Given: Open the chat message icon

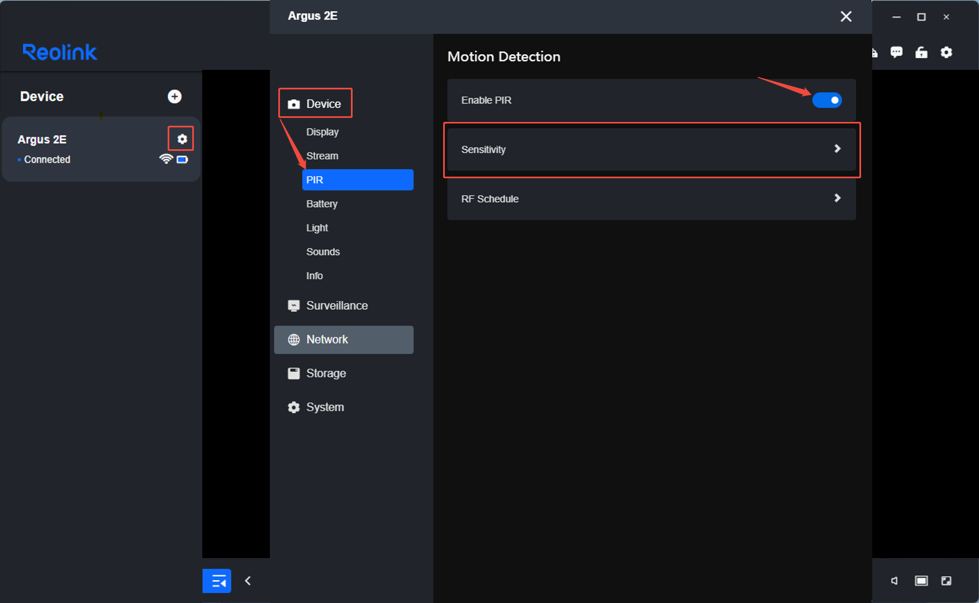Looking at the screenshot, I should tap(896, 52).
